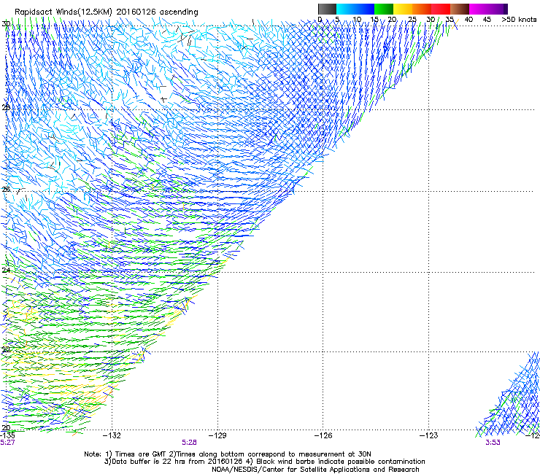Screen dimensions: 540x474
Task: Click the latitude label '26' on the left axis
Action: pyautogui.click(x=6, y=190)
